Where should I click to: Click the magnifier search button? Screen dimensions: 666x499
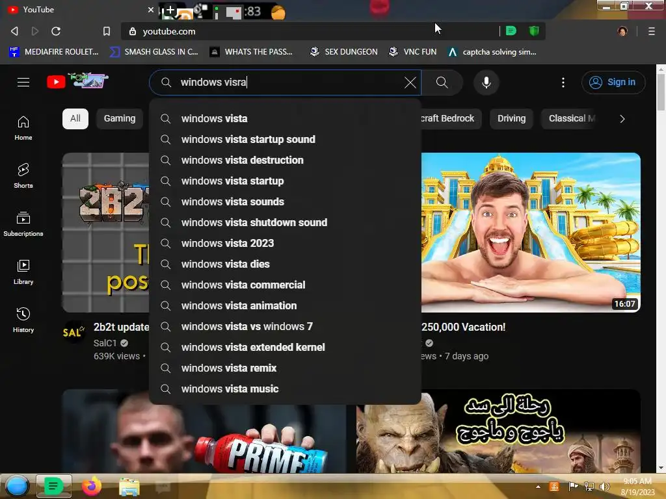[x=442, y=83]
